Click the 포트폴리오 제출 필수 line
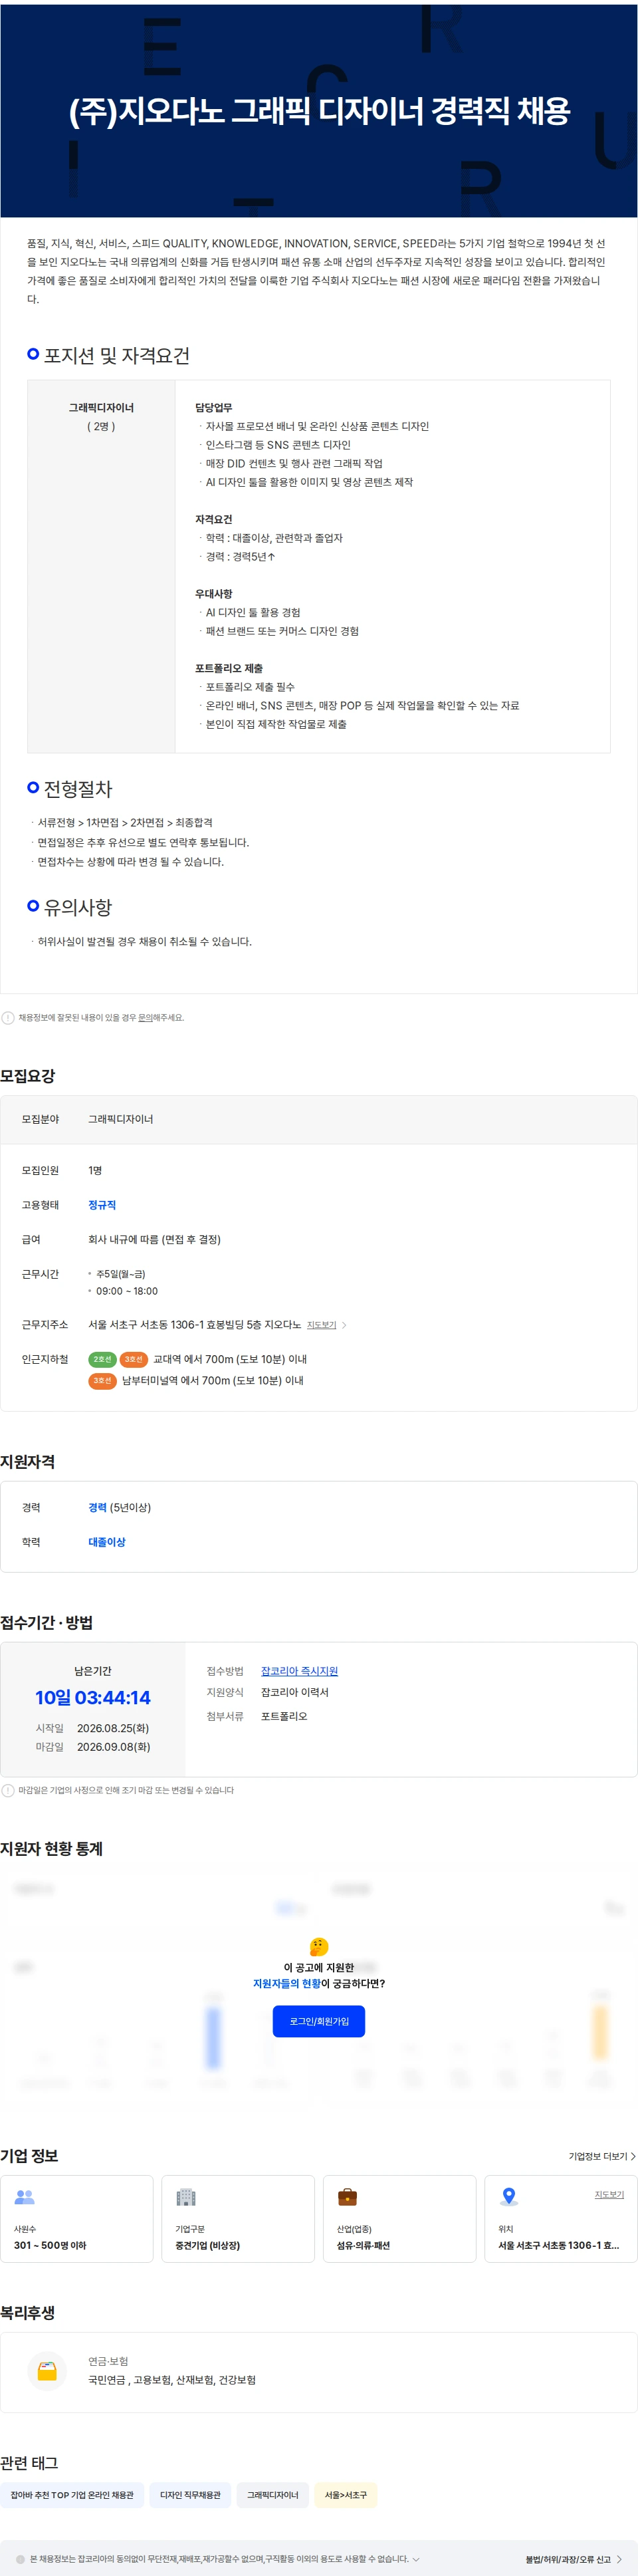This screenshot has height=2576, width=638. (250, 687)
